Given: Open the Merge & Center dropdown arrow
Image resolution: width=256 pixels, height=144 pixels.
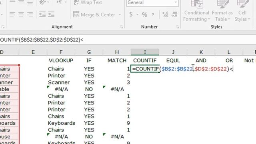Looking at the screenshot, I should tap(120, 15).
